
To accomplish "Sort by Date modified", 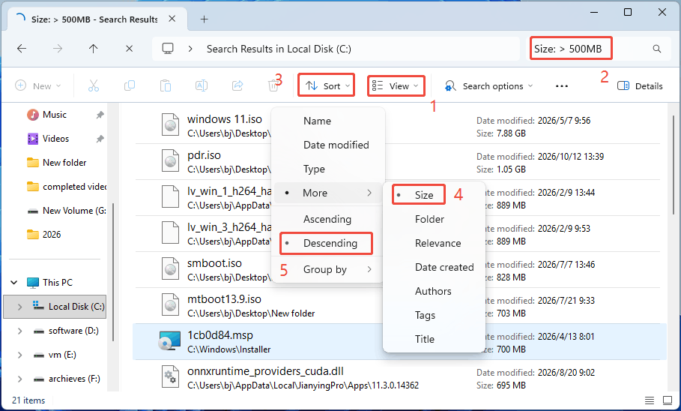I will coord(329,145).
